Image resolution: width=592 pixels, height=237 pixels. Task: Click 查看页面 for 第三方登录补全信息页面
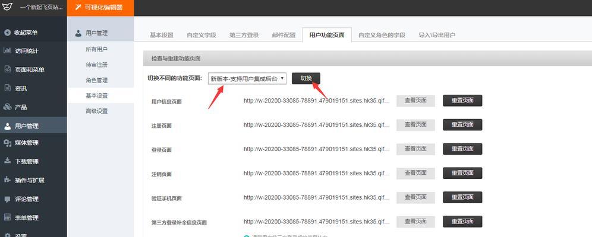click(x=415, y=222)
